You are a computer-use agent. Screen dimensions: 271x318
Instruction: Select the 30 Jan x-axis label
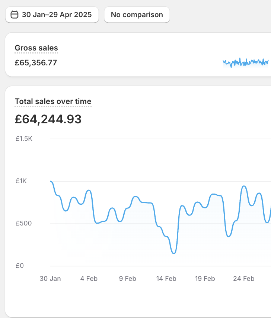coord(50,279)
